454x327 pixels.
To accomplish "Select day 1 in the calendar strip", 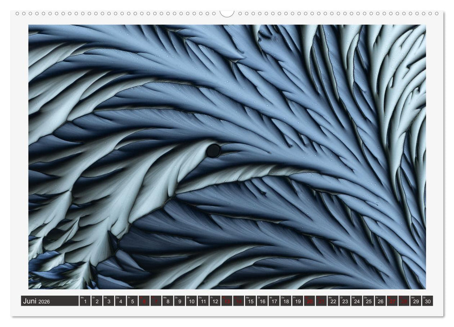I will click(x=85, y=301).
